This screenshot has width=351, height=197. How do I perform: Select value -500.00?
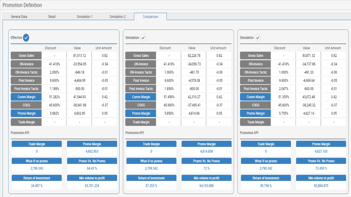click(x=79, y=89)
